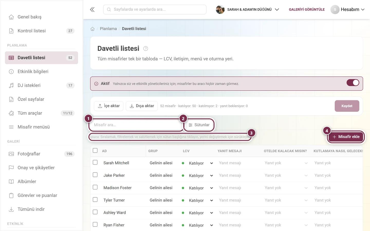Click the Tümünü indir download icon
370x231 pixels.
tap(11, 209)
